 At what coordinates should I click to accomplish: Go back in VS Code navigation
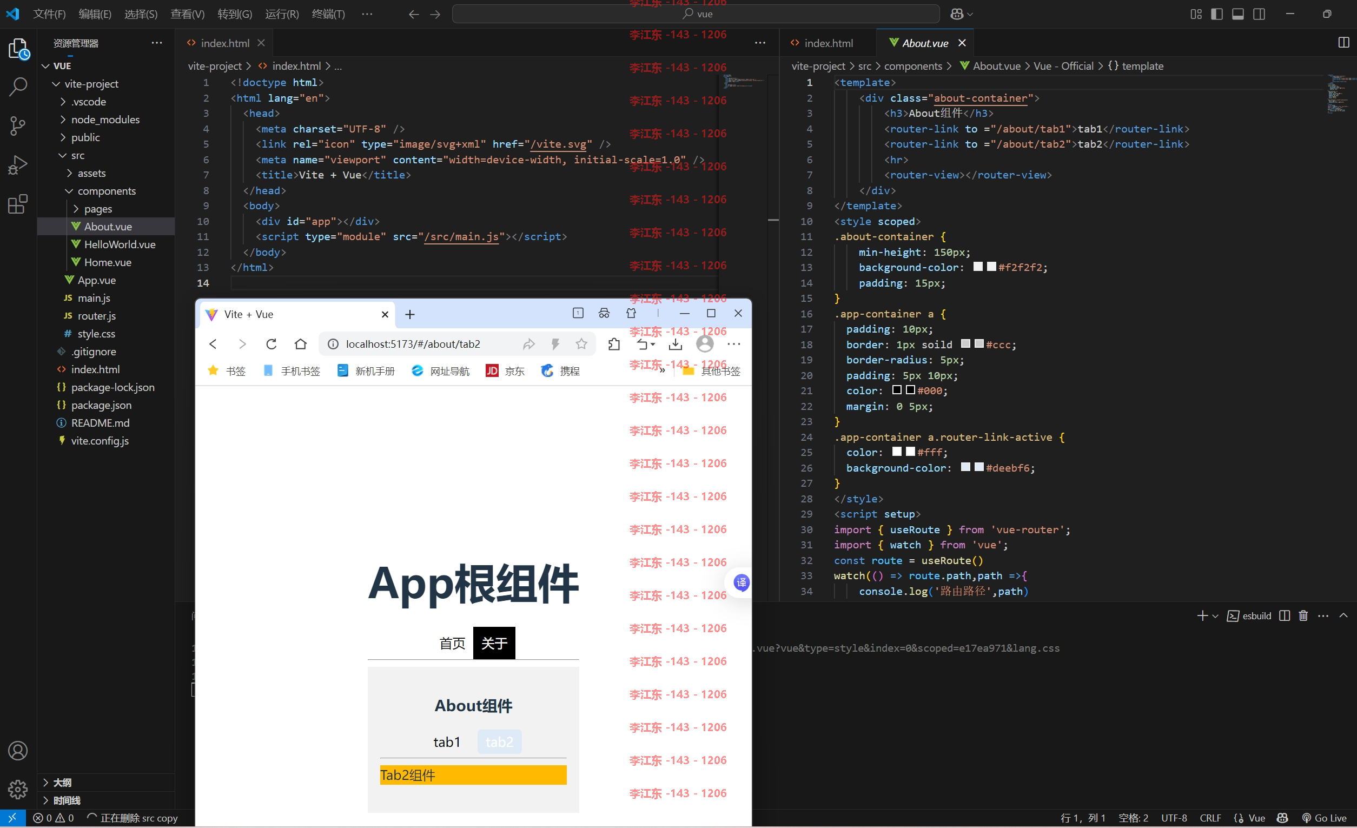point(414,14)
